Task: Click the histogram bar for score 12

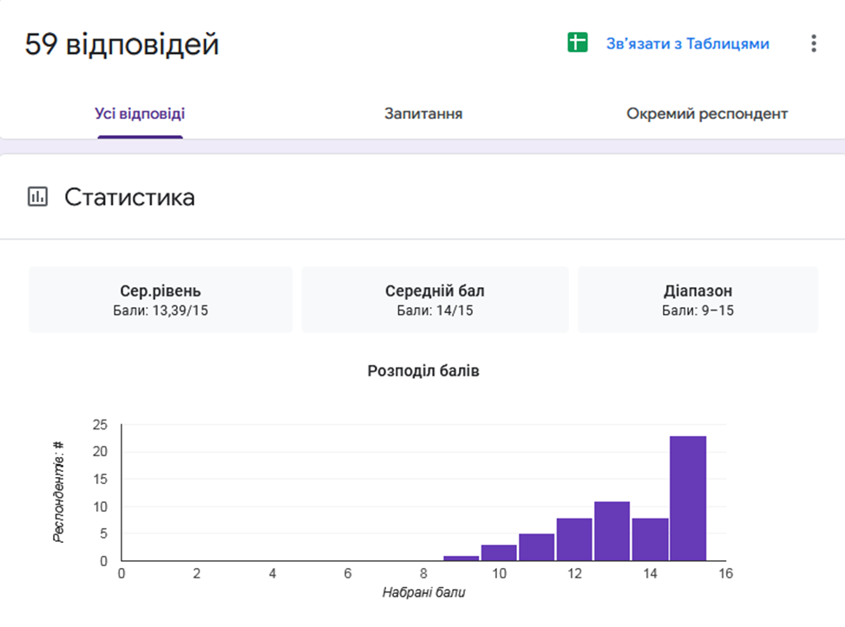Action: [x=574, y=539]
